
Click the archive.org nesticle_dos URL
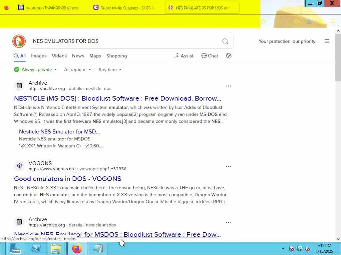click(70, 89)
